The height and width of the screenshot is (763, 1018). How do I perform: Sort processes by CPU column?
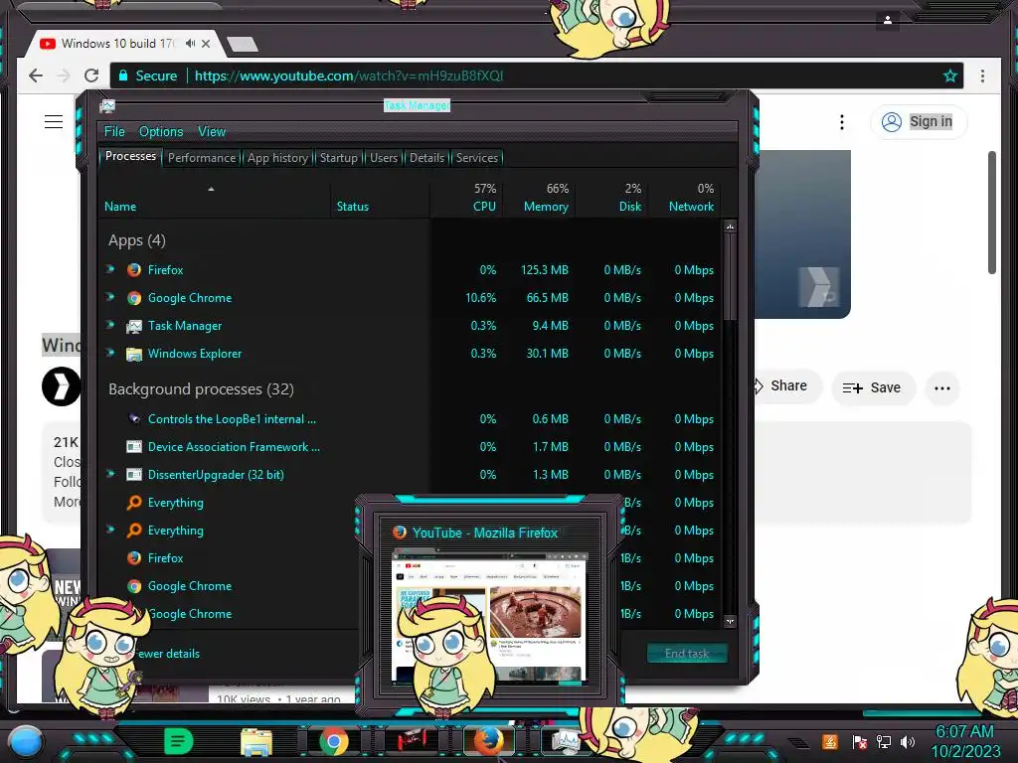[467, 198]
